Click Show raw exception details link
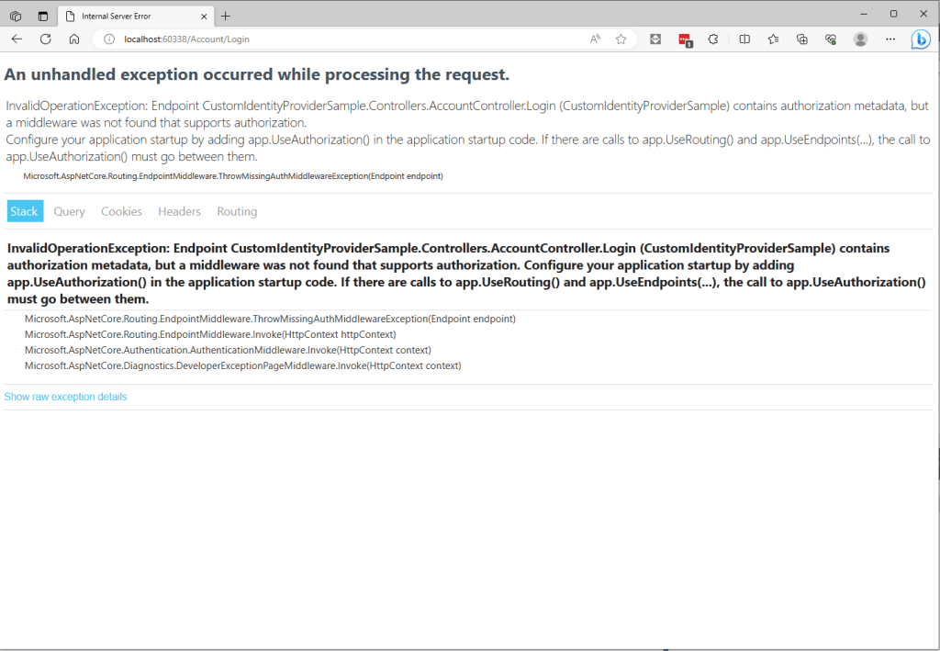 click(x=66, y=397)
